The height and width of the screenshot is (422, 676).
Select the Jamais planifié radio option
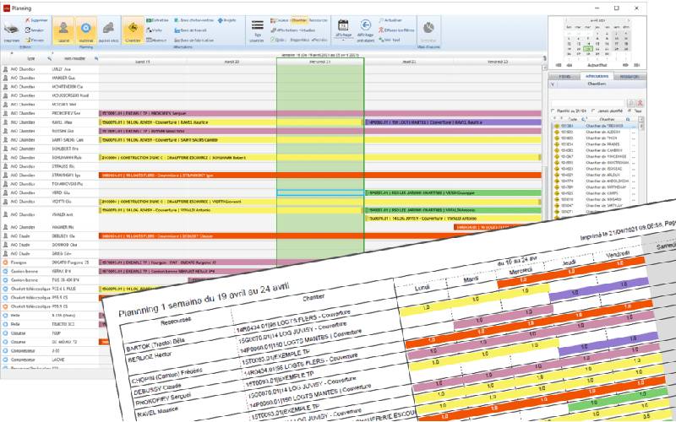pos(593,111)
